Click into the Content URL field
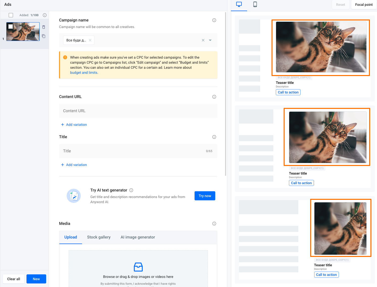Image resolution: width=377 pixels, height=287 pixels. [x=138, y=111]
